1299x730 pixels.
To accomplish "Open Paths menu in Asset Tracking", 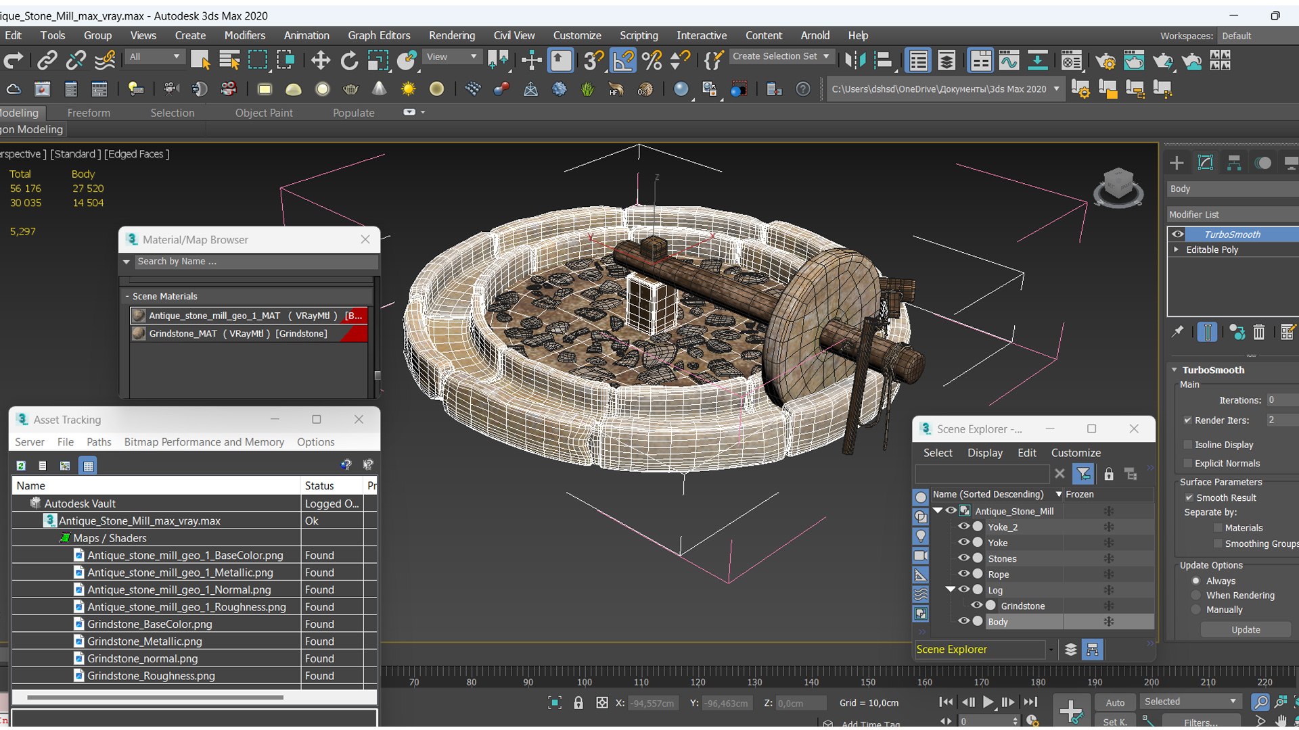I will click(x=99, y=442).
